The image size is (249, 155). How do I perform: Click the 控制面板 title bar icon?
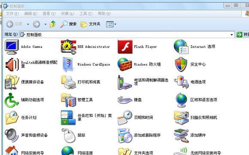[x=6, y=6]
